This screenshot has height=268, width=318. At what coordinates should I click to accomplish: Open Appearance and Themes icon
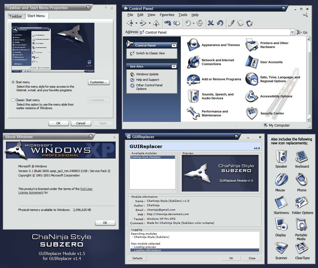[193, 45]
